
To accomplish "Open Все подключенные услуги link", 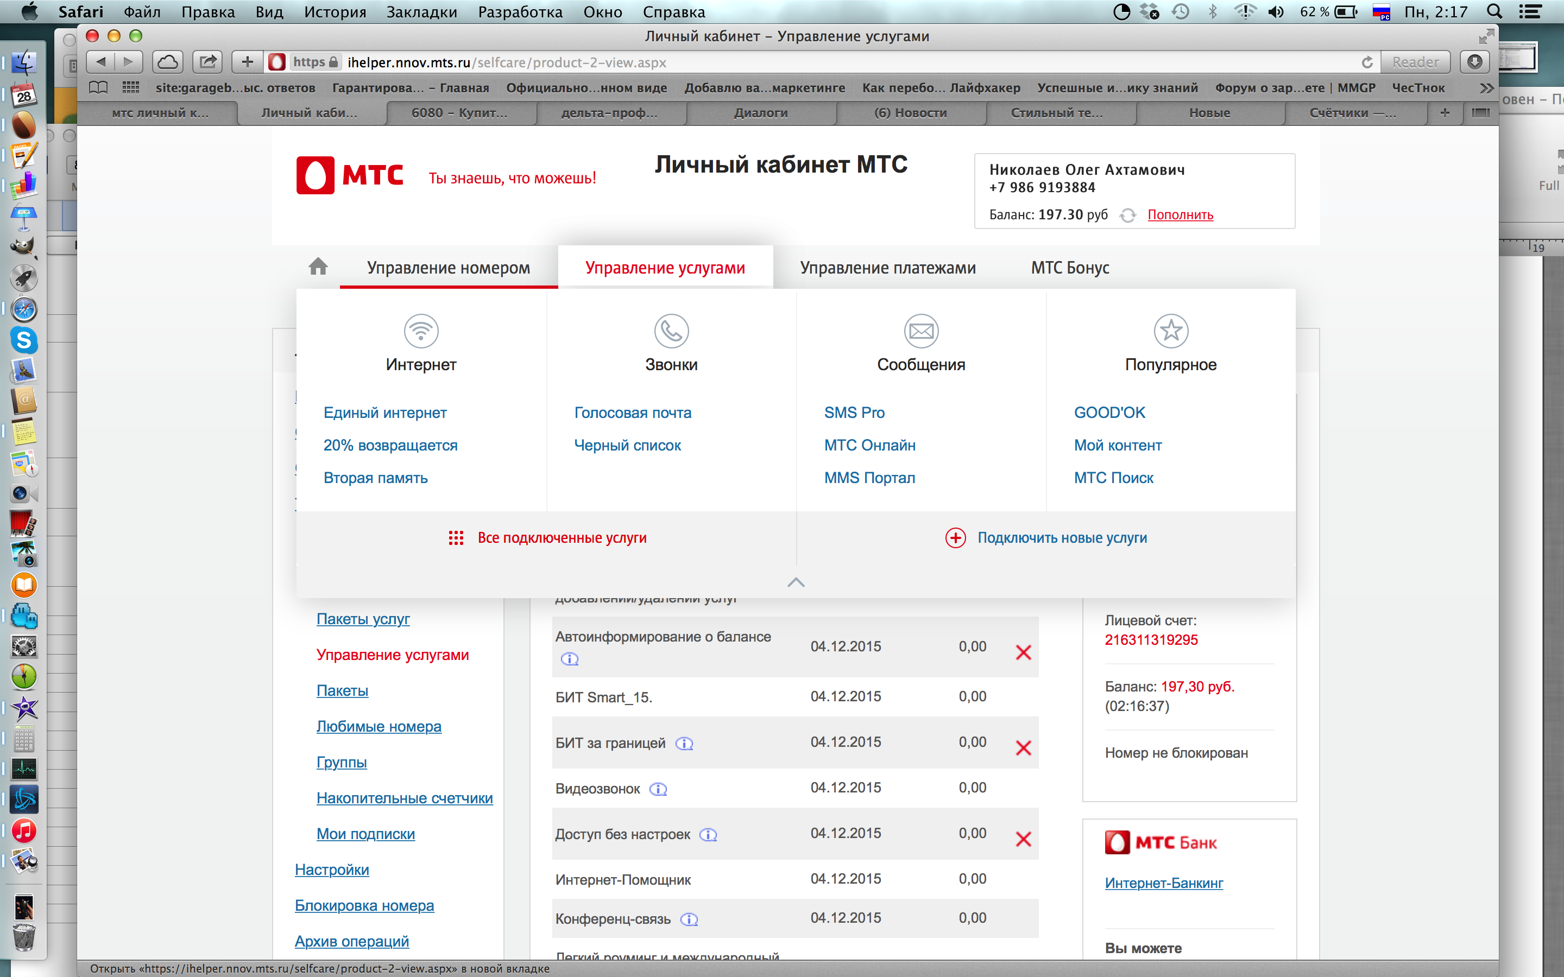I will (561, 537).
